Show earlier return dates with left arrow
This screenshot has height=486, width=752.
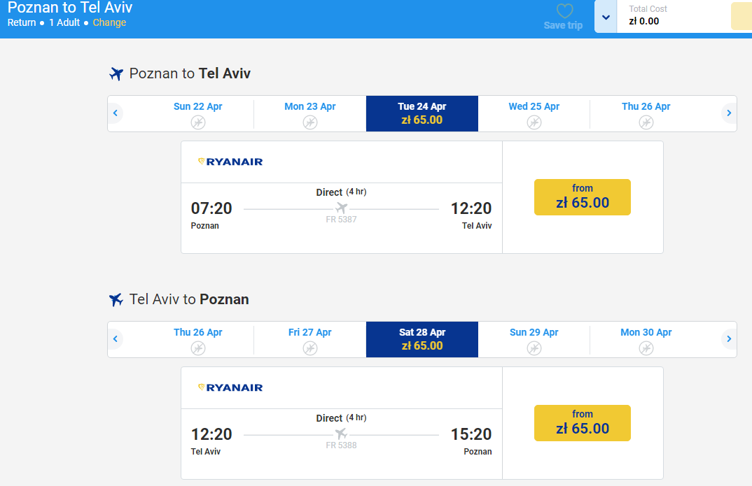pyautogui.click(x=115, y=339)
